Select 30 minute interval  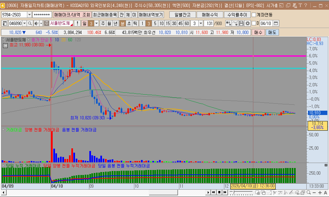174,23
